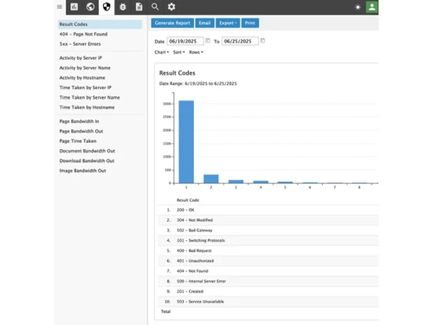Click the Result Codes report heading
The width and height of the screenshot is (433, 325).
pyautogui.click(x=178, y=73)
